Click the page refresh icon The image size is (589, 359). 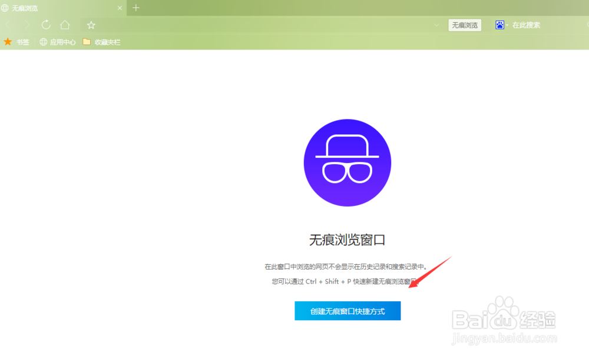point(46,25)
